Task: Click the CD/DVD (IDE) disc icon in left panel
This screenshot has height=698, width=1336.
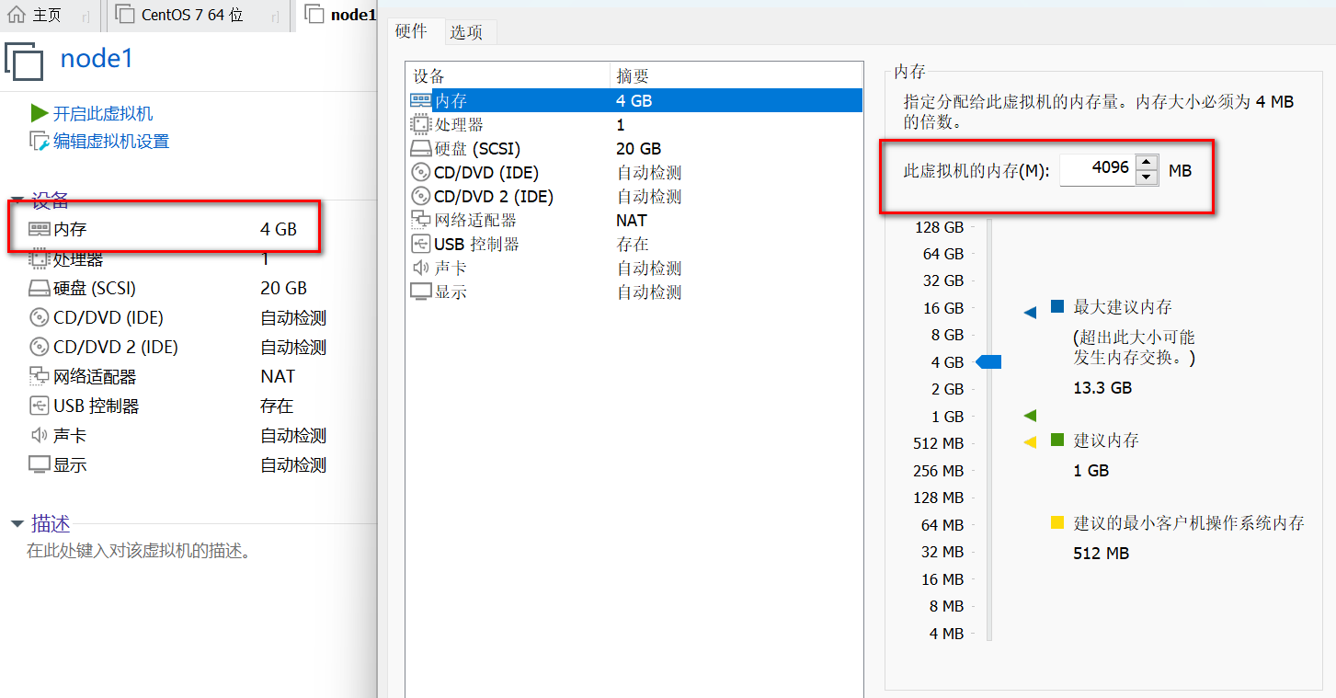Action: [x=40, y=317]
